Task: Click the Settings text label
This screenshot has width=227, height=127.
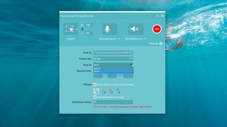Action: [154, 43]
